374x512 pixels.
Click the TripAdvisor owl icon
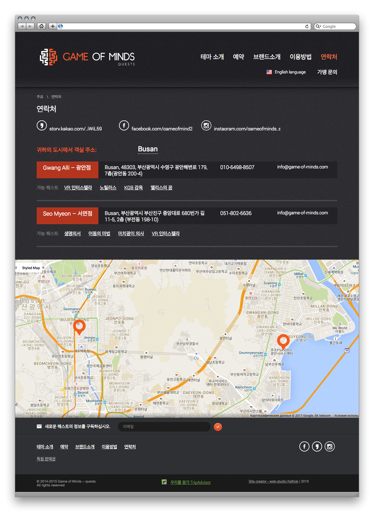[x=164, y=482]
